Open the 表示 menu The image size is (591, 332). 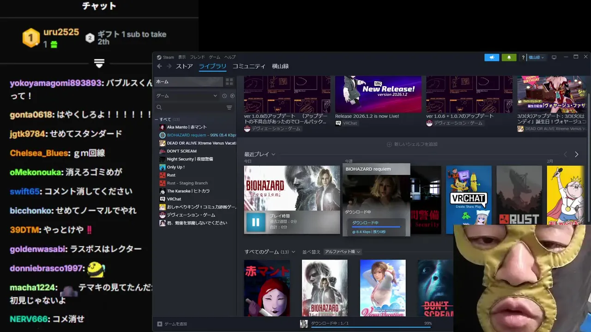[182, 57]
